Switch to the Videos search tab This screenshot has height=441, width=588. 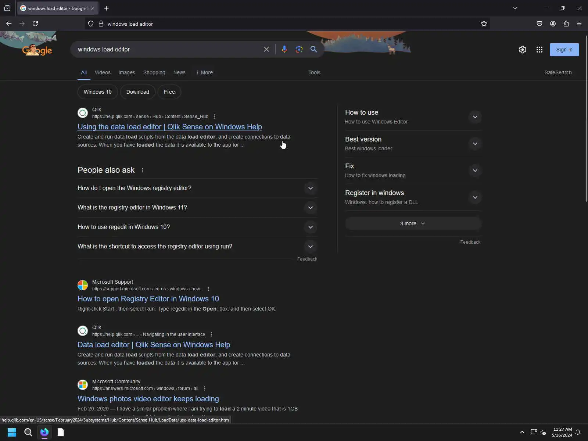tap(103, 72)
